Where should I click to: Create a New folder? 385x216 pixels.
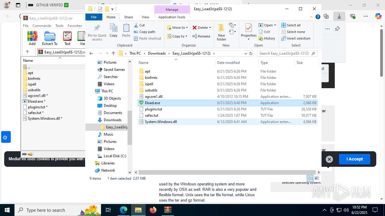click(221, 32)
